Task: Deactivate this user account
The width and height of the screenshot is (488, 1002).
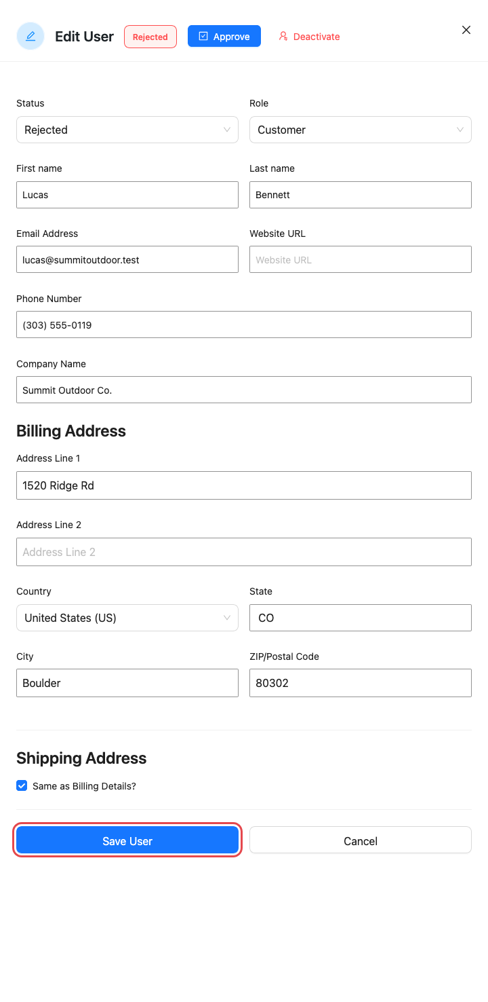Action: pos(309,37)
